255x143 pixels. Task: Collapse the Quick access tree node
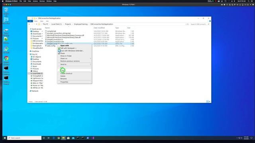point(31,29)
